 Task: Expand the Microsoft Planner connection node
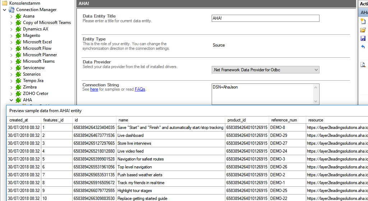[x=11, y=55]
